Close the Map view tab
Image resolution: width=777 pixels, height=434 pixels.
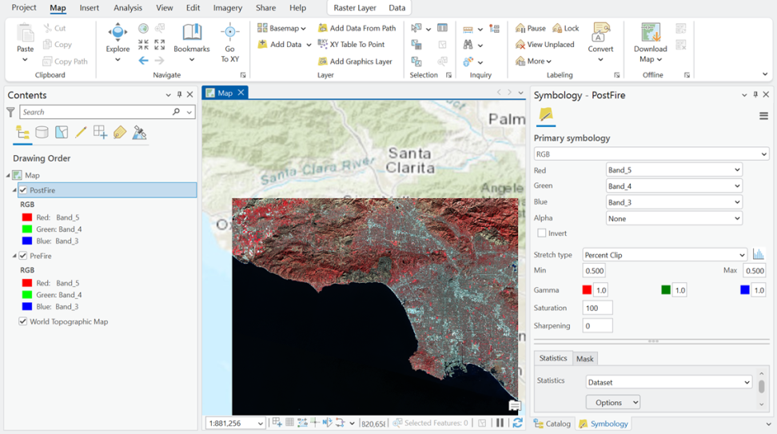241,93
